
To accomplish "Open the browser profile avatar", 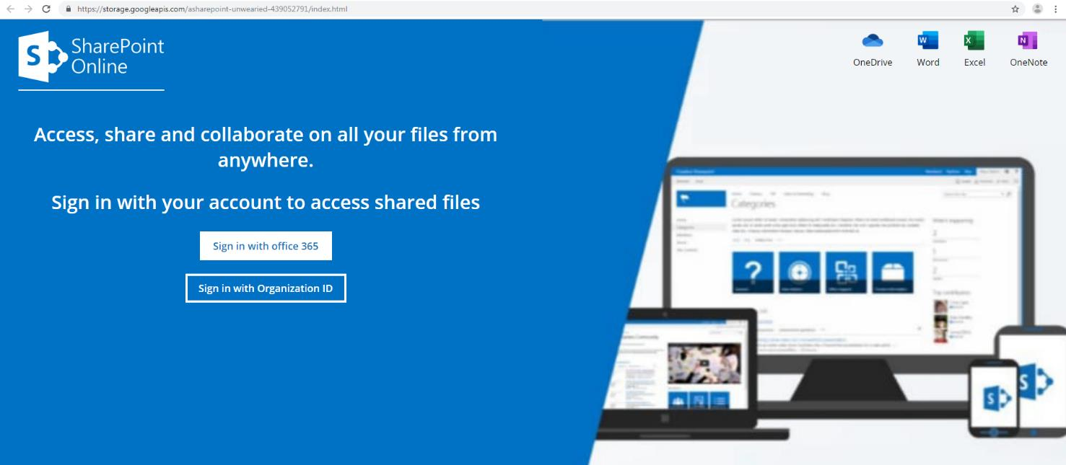I will (x=1037, y=9).
